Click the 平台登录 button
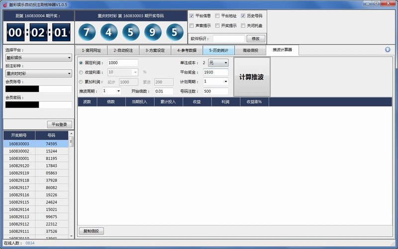This screenshot has width=398, height=249. (x=60, y=124)
